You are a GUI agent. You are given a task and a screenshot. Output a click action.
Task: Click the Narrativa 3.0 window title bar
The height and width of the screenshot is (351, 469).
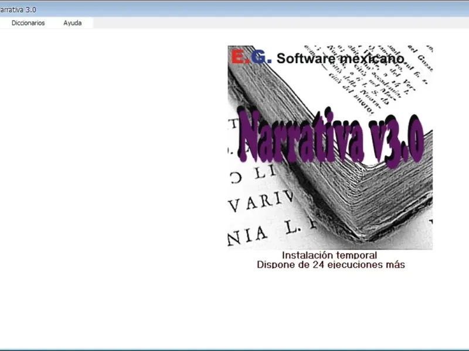(x=235, y=9)
